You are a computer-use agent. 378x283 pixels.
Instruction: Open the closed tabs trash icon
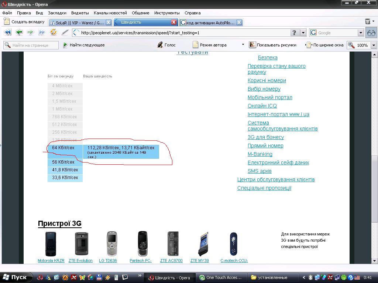click(368, 22)
